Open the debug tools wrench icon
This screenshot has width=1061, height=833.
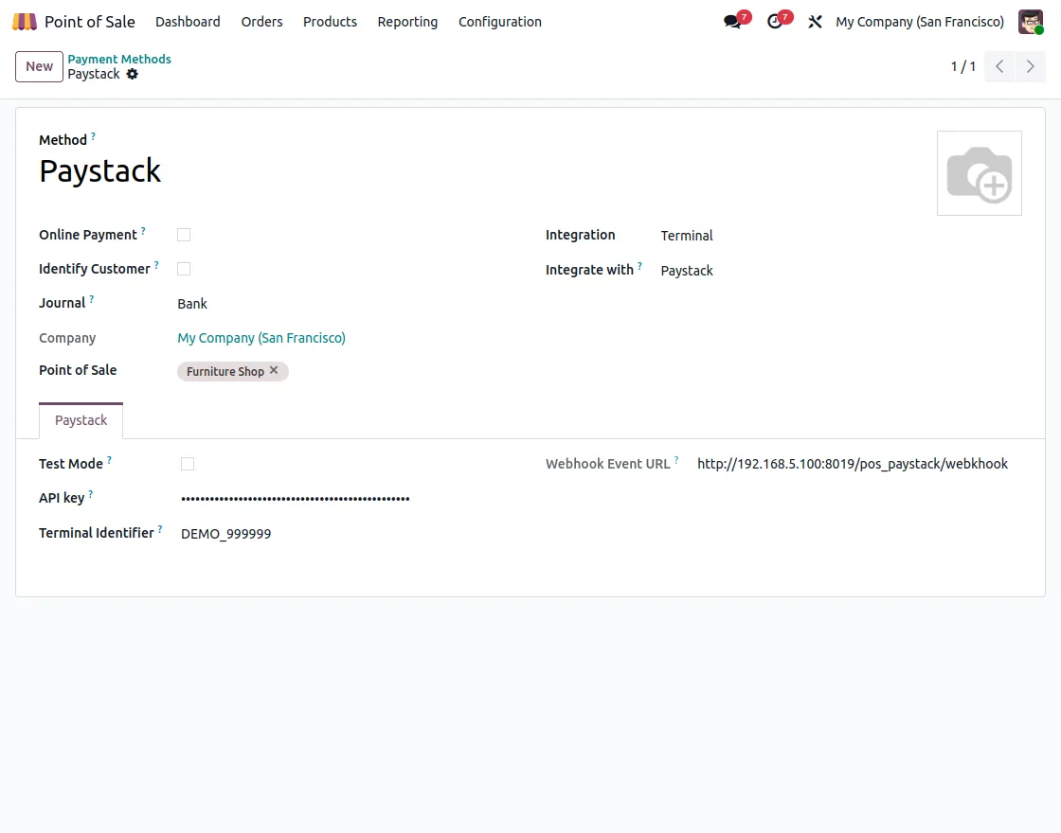pos(815,22)
